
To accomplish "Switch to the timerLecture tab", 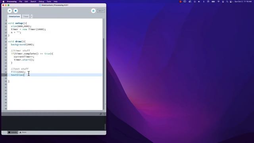I will tap(14, 16).
